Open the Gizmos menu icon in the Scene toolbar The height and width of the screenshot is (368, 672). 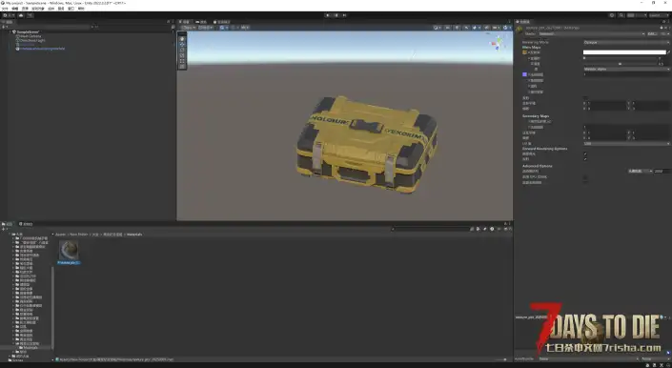pos(506,28)
